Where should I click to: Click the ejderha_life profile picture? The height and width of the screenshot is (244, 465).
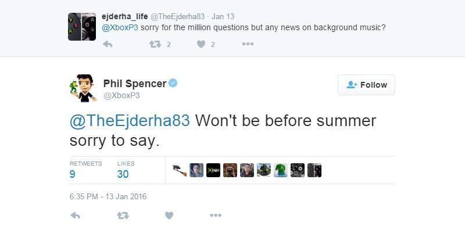point(82,26)
